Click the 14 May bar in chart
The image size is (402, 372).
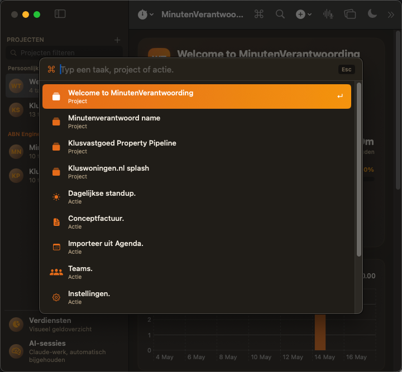coord(320,332)
